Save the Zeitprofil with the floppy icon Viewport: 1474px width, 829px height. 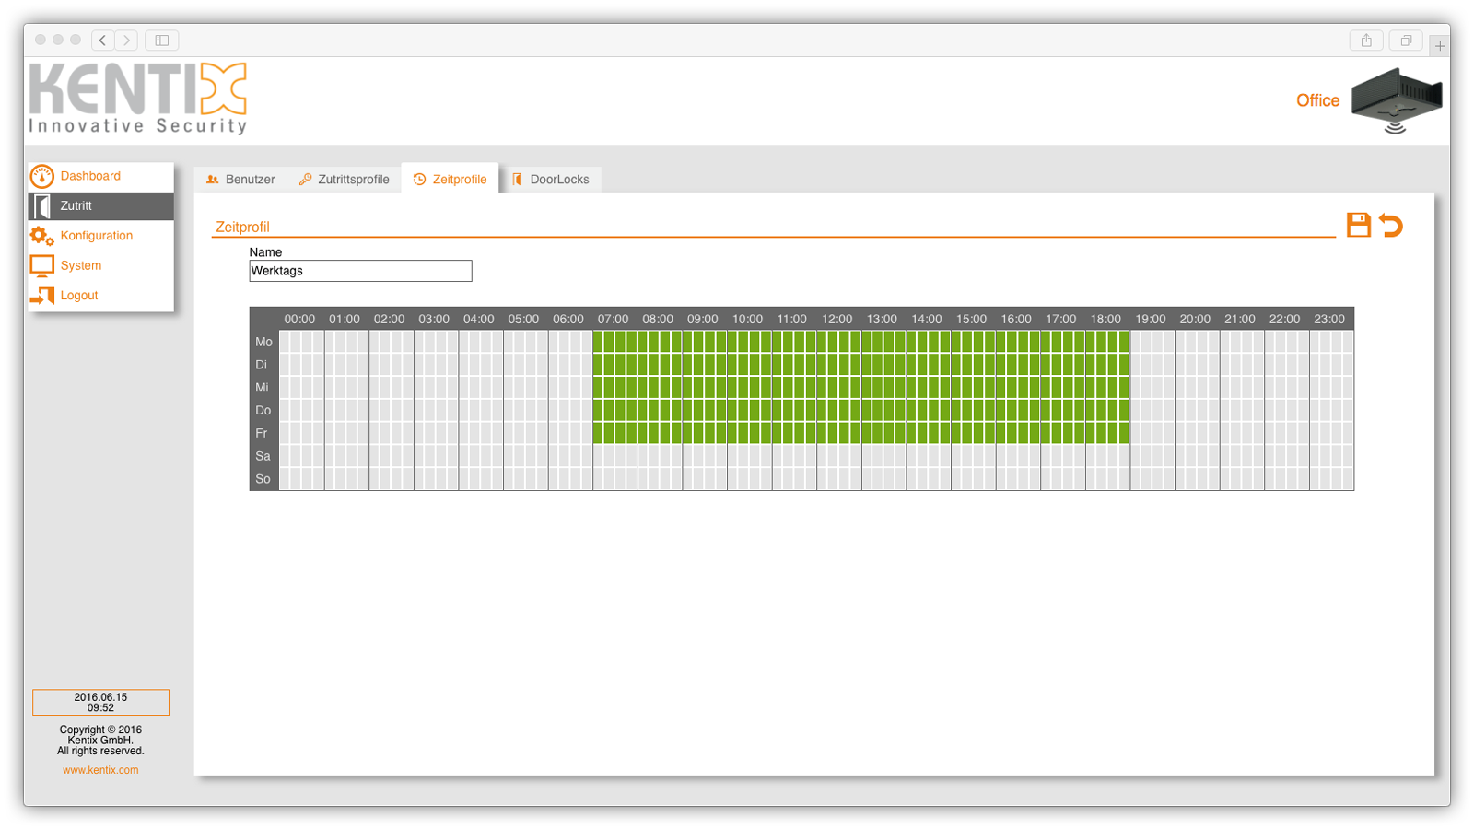(1358, 225)
